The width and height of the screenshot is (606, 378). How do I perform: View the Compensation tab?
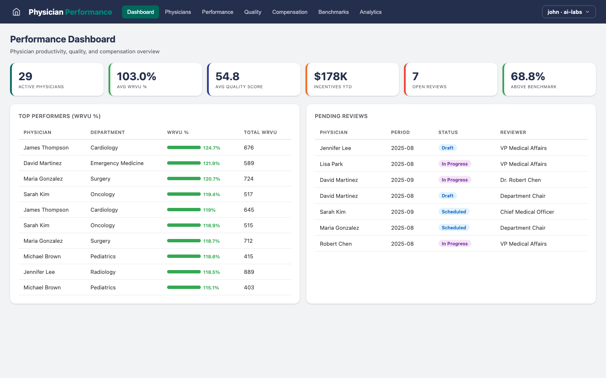coord(290,12)
